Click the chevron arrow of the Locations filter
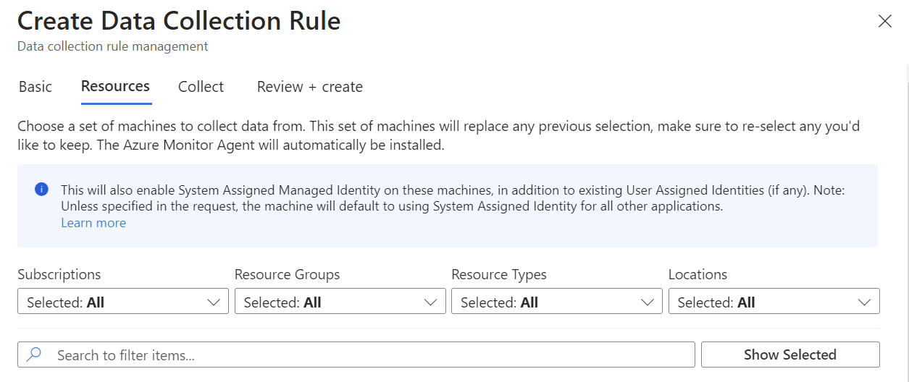The height and width of the screenshot is (382, 909). [865, 302]
